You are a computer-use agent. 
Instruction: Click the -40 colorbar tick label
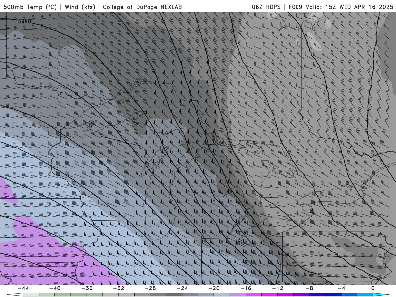[55, 288]
